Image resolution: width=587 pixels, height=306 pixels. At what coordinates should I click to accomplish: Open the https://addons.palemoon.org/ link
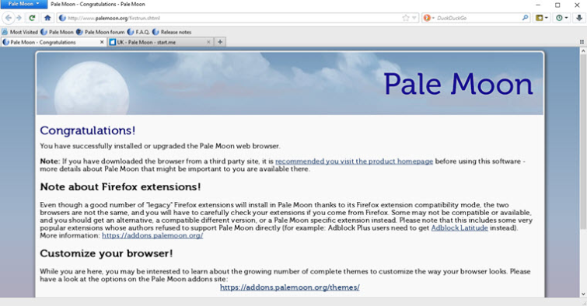tap(152, 235)
